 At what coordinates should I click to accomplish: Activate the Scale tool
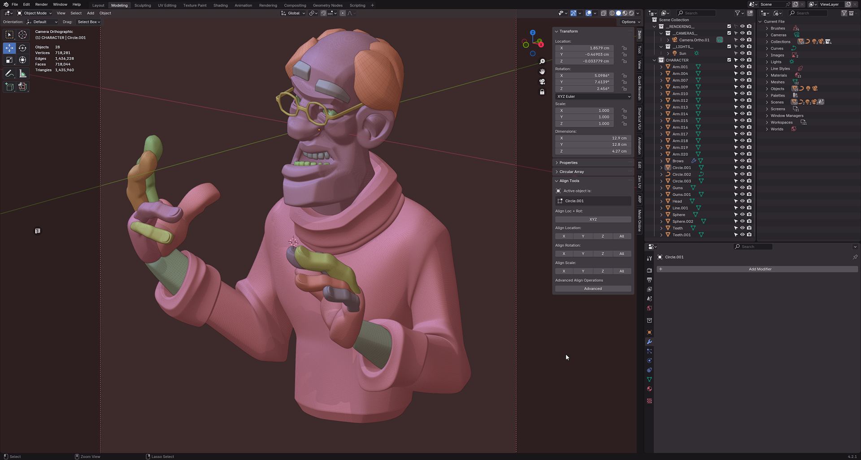[x=9, y=60]
